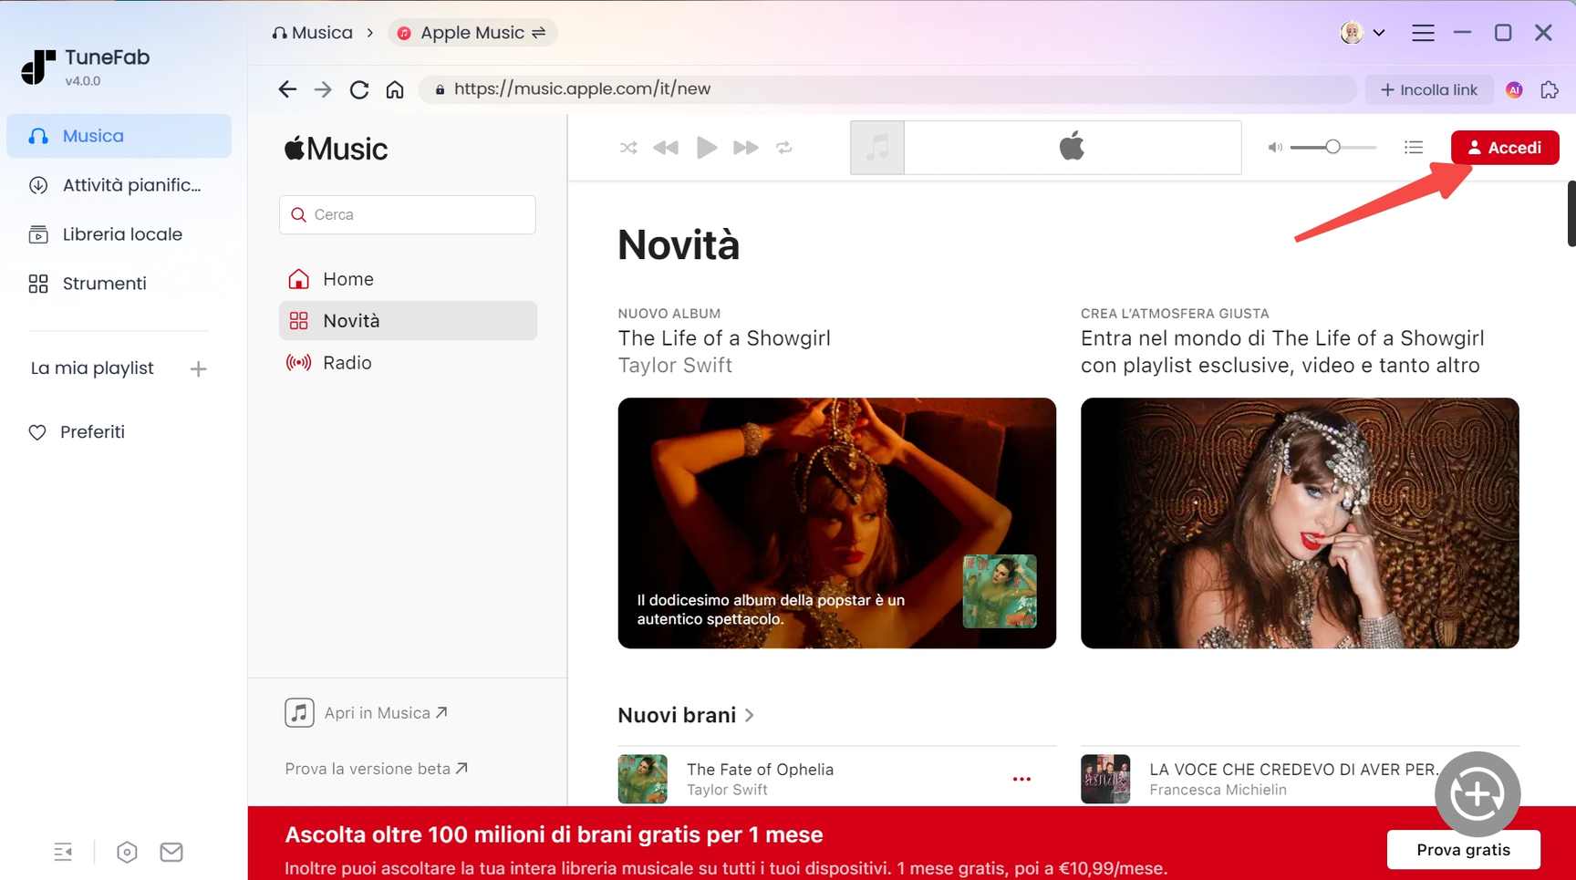This screenshot has width=1576, height=880.
Task: Collapse the sidebar with the collapse icon
Action: [x=63, y=851]
